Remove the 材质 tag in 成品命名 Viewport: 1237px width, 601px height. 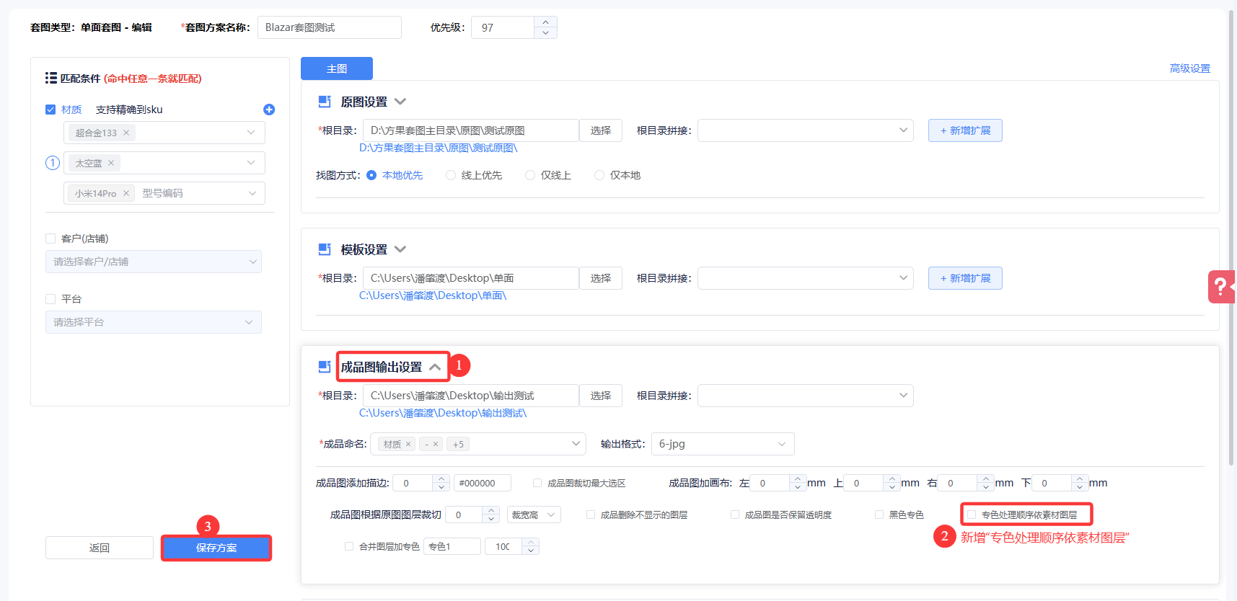point(408,444)
